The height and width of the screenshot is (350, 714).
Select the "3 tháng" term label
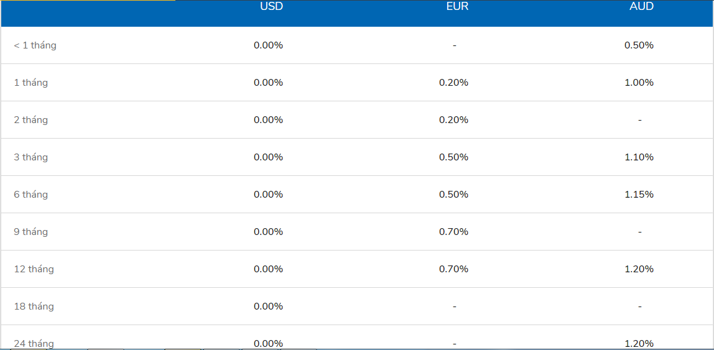30,157
